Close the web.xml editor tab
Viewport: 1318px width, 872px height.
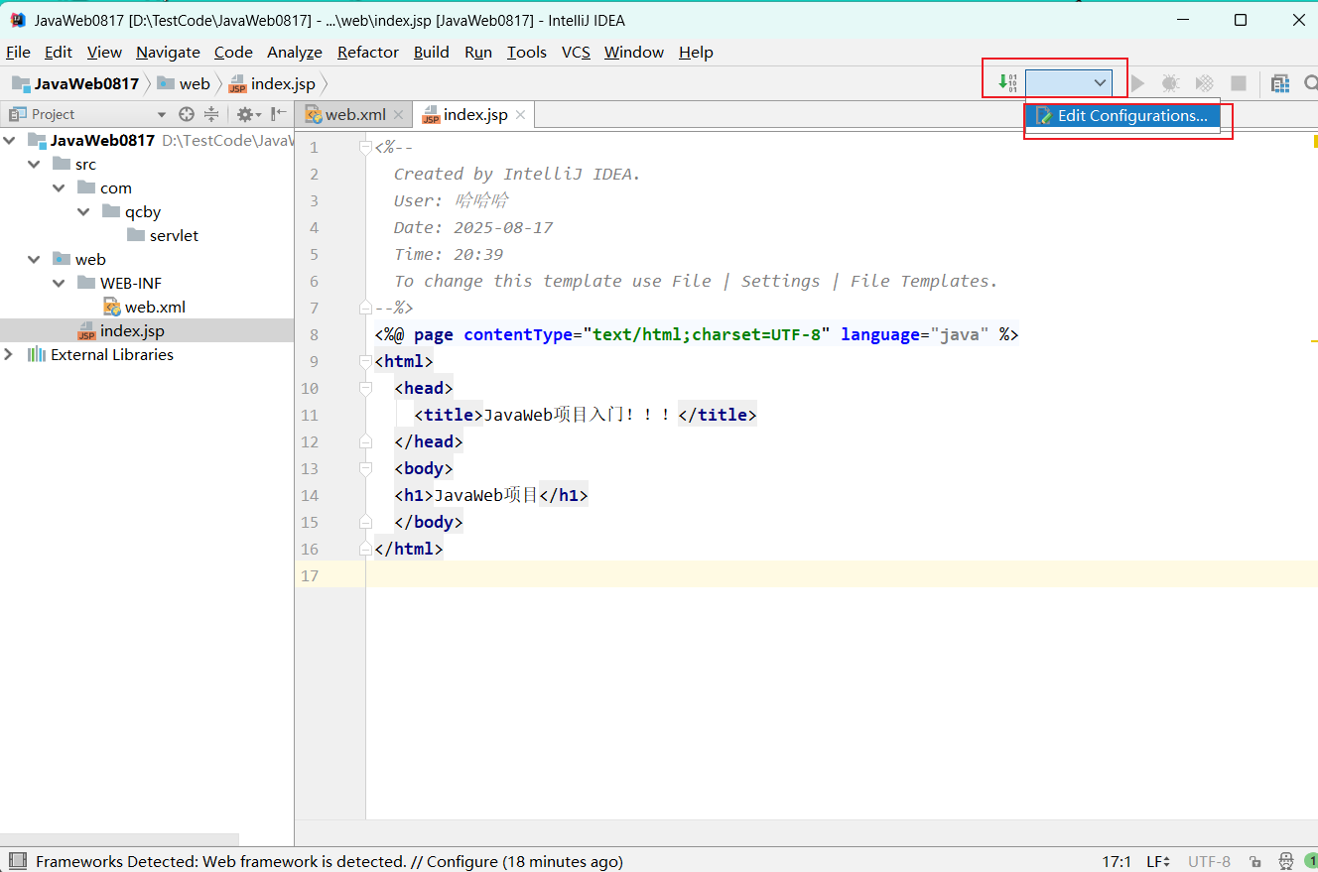point(398,115)
